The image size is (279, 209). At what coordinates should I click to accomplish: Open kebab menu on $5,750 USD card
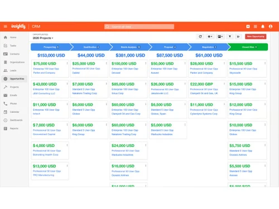click(x=265, y=145)
